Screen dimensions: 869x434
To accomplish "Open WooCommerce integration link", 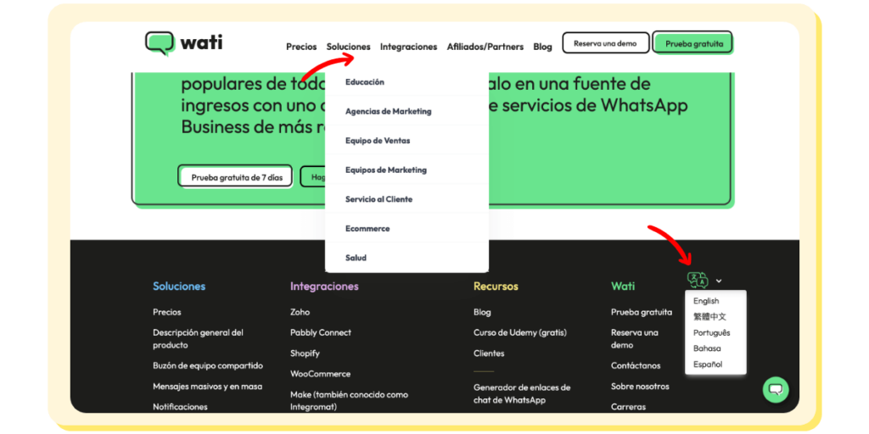I will coord(320,374).
